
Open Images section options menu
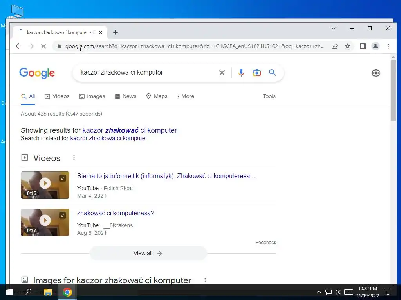(x=205, y=280)
